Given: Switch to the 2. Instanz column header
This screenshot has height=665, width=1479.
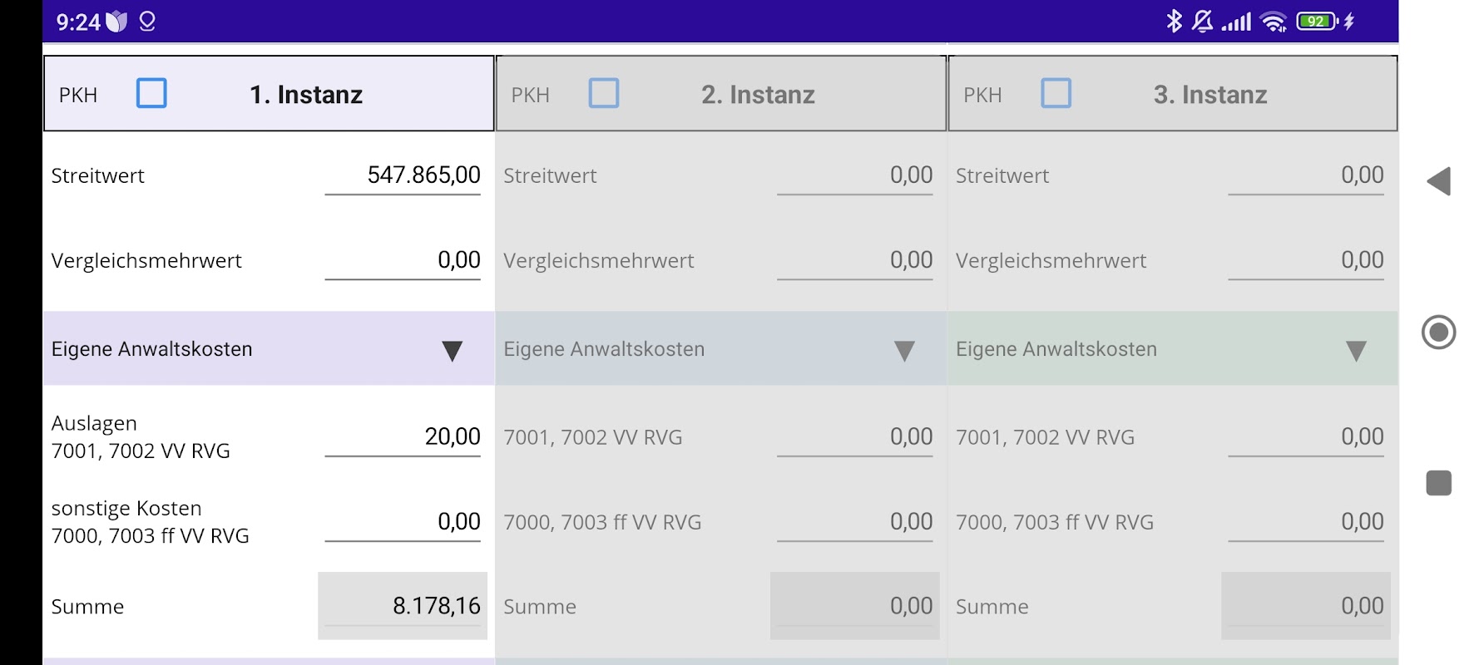Looking at the screenshot, I should coord(758,95).
